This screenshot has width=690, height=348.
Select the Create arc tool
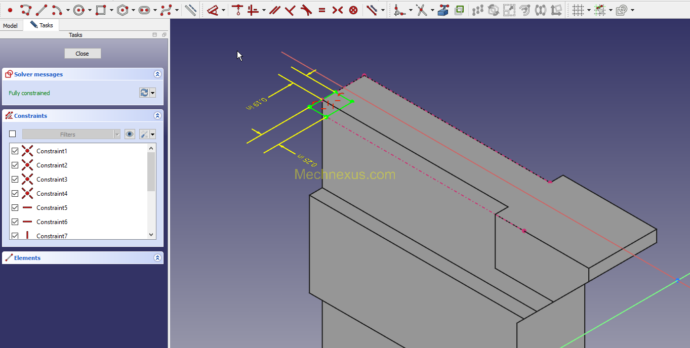[57, 10]
